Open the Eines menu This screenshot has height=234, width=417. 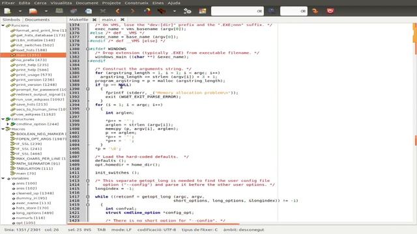point(158,3)
